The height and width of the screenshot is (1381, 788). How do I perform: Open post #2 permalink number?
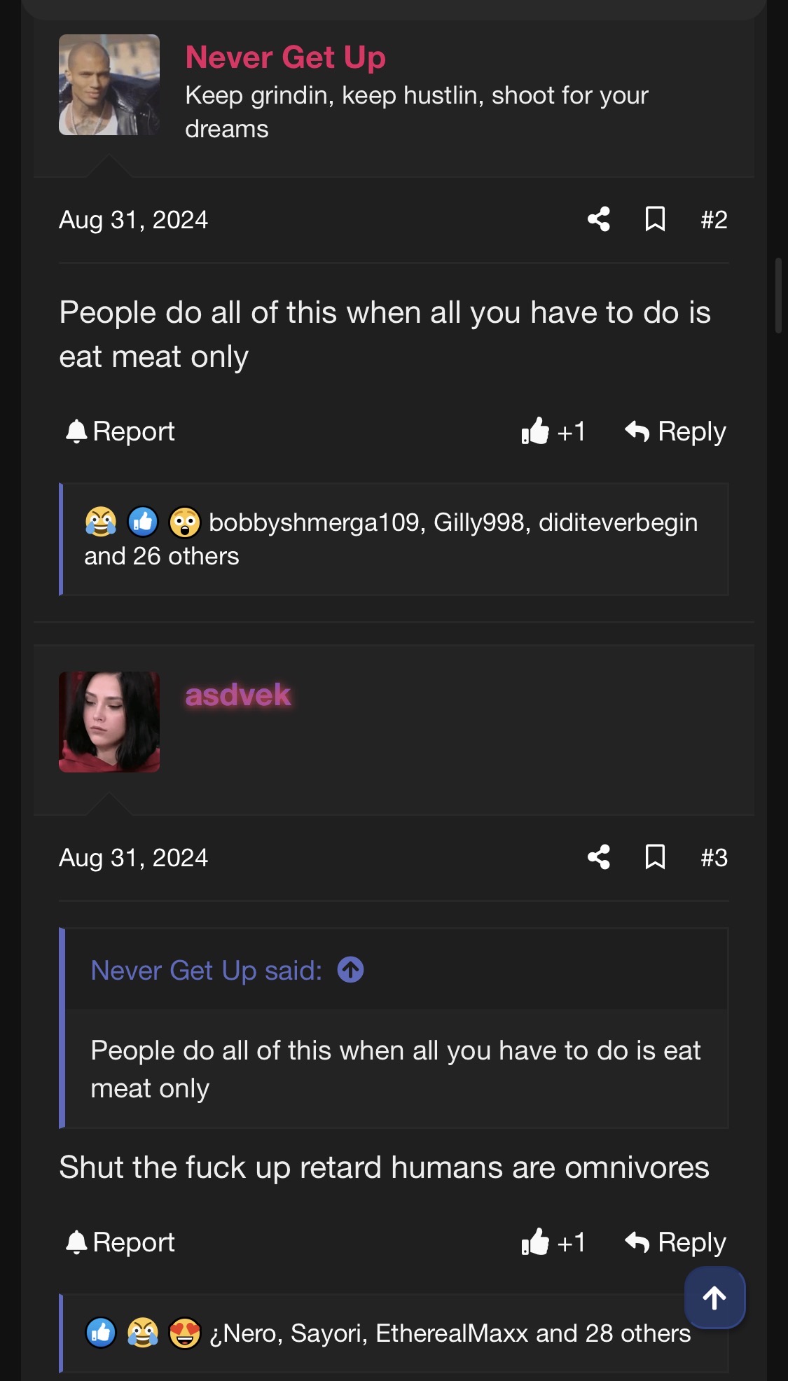tap(714, 220)
